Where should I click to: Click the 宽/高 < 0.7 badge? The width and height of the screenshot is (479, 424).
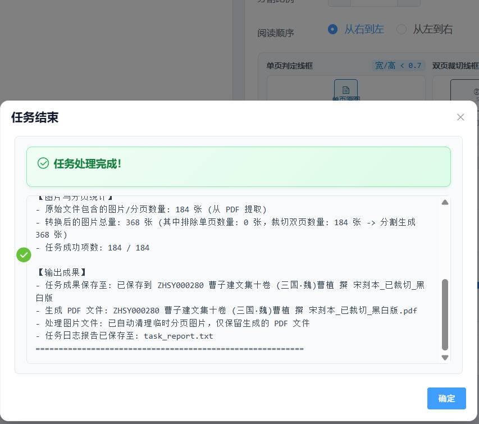pyautogui.click(x=398, y=65)
